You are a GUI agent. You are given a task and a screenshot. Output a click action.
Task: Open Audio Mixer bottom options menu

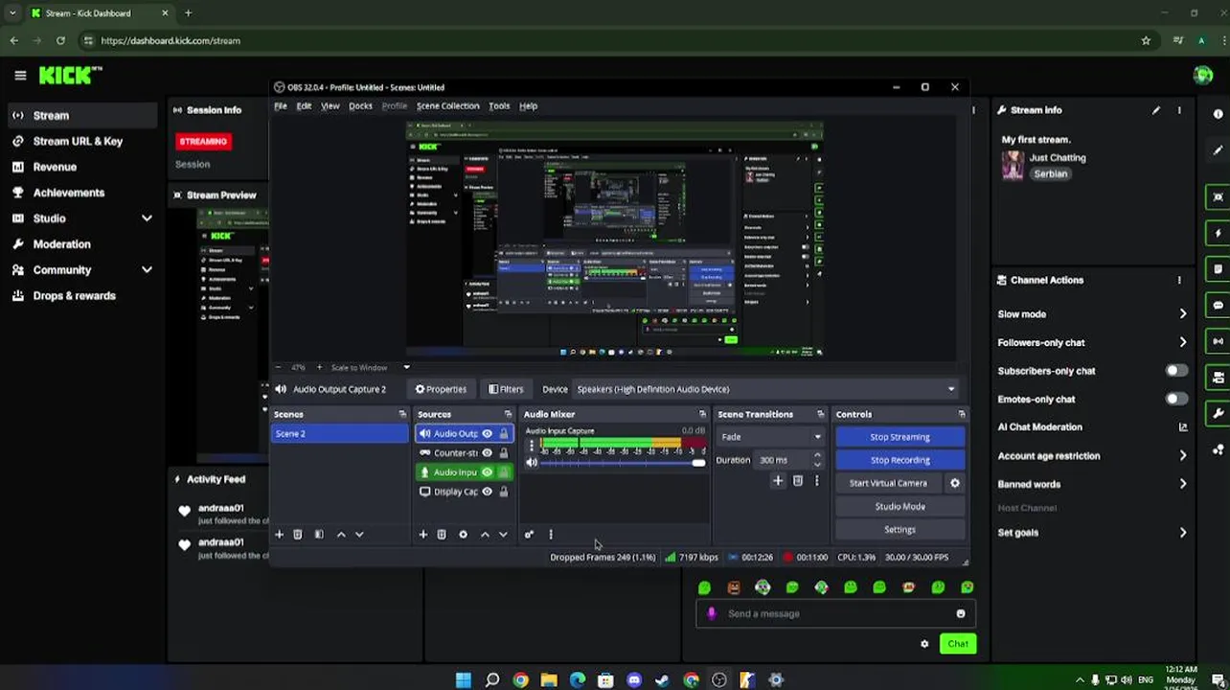(551, 535)
